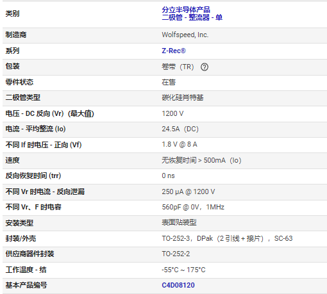327x294 pixels.
Task: Click the 250 µA @ 1200 V leakage value
Action: pyautogui.click(x=189, y=192)
